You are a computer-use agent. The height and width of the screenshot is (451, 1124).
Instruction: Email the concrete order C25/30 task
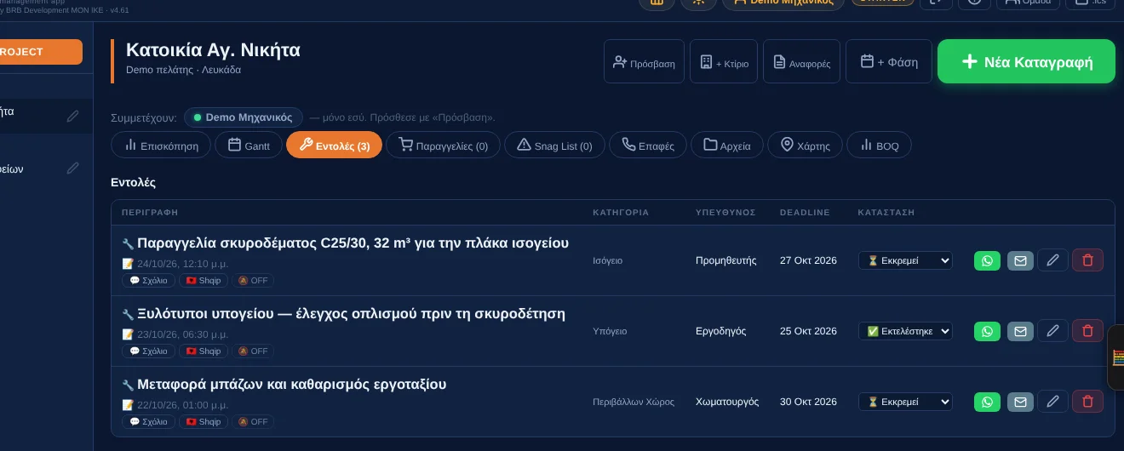pyautogui.click(x=1020, y=260)
